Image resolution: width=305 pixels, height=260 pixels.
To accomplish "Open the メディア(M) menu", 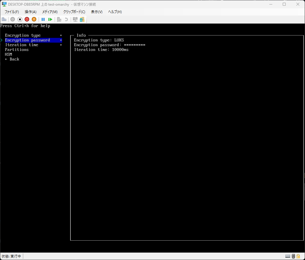I will [x=50, y=12].
